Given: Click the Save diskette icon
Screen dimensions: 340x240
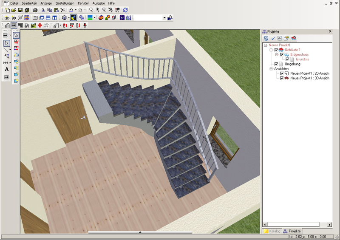Looking at the screenshot, I should (20, 10).
